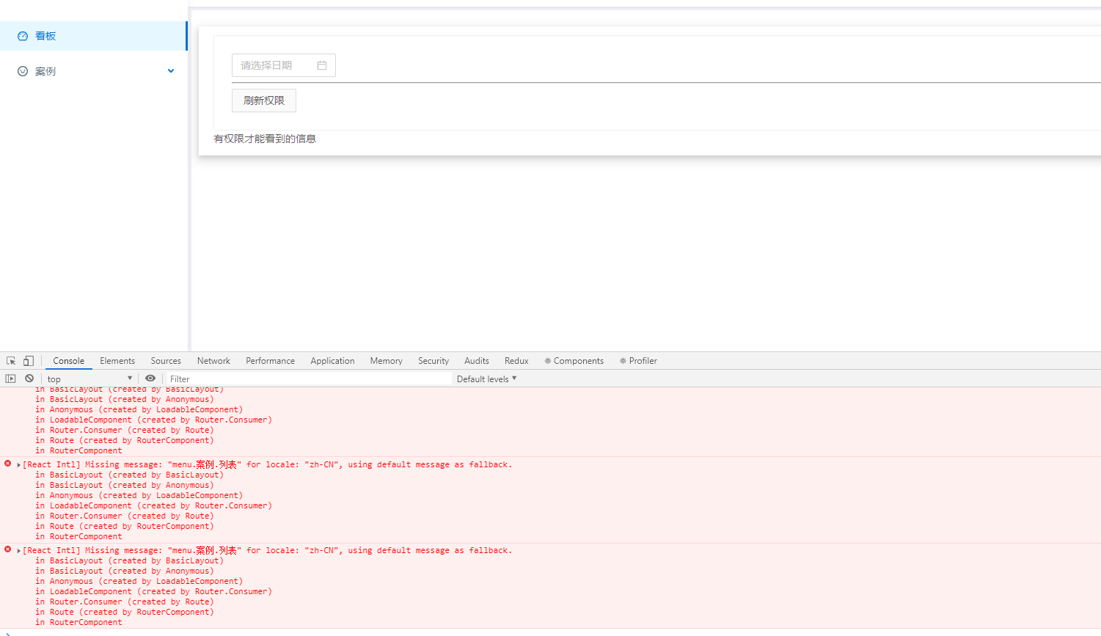Show the console sidebar panel icon
The width and height of the screenshot is (1101, 636).
[x=10, y=379]
